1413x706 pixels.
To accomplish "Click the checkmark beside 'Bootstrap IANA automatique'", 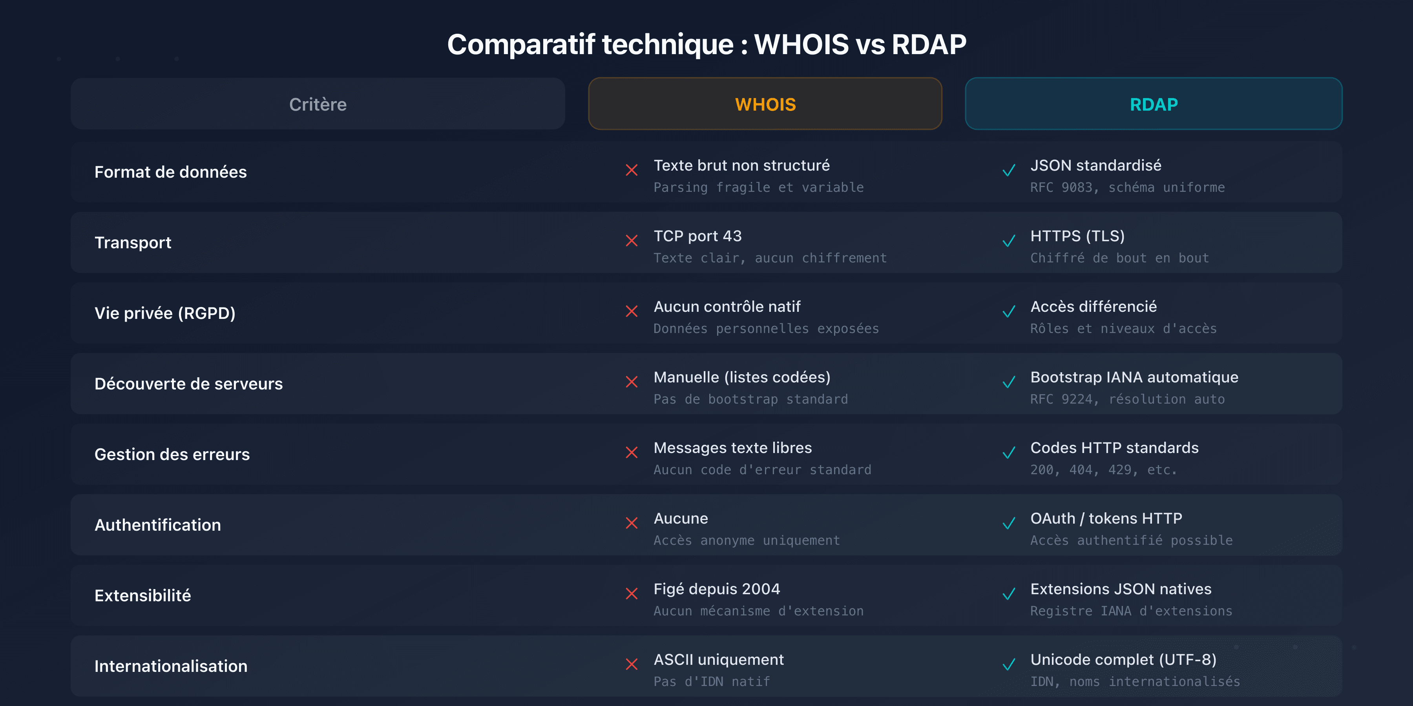I will pos(1008,382).
